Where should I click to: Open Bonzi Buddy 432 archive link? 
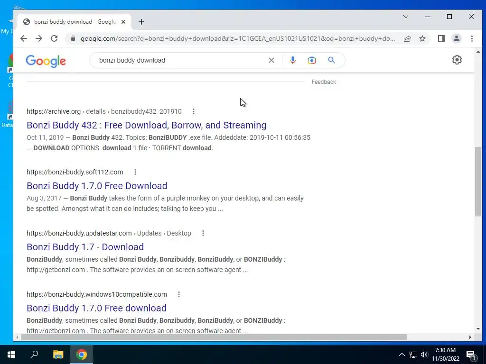[146, 125]
